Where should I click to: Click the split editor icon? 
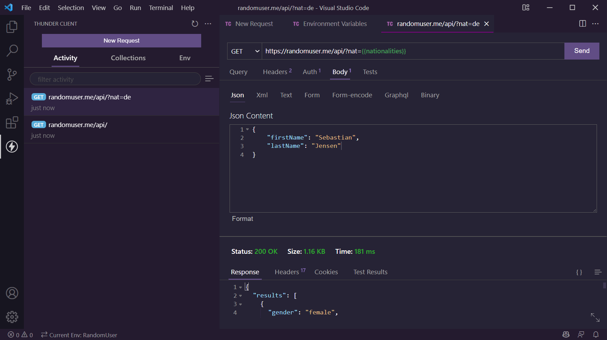tap(582, 24)
